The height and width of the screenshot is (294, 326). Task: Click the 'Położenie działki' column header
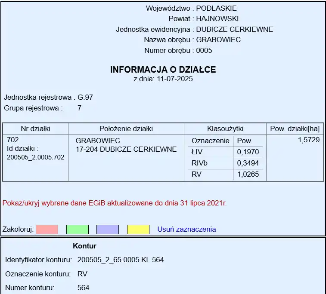[x=126, y=129]
